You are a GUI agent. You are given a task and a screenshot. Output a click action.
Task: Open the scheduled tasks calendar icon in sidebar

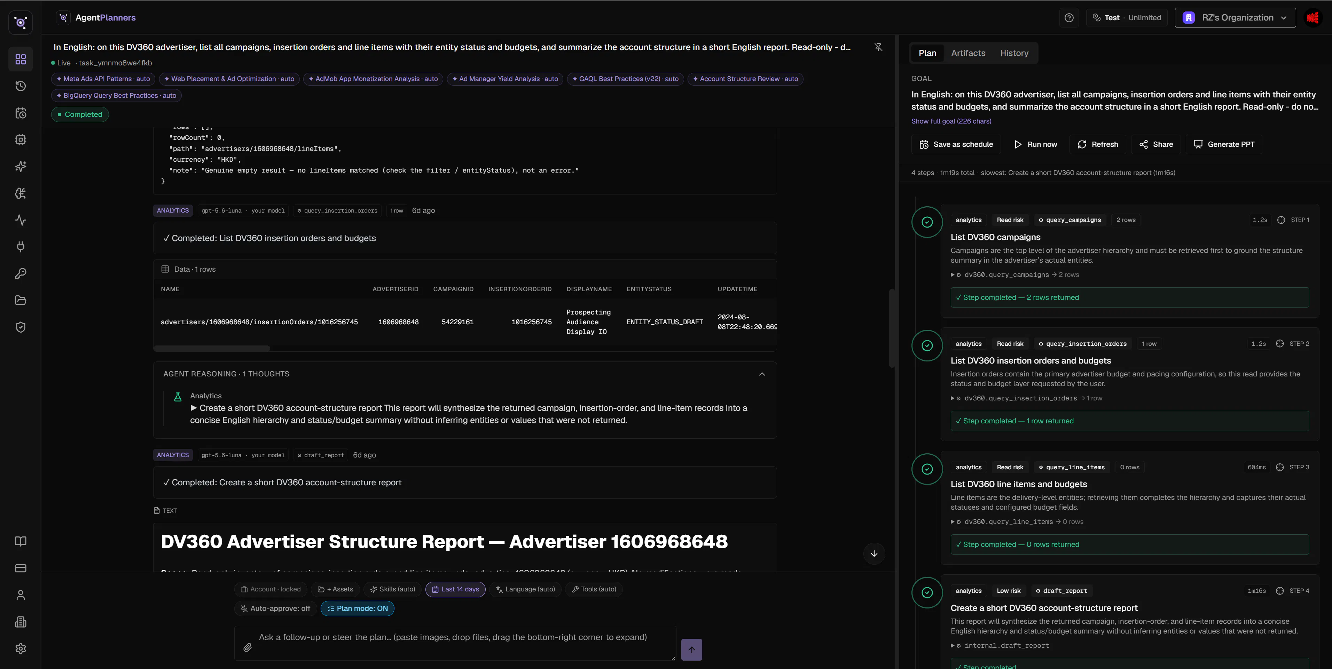[x=21, y=113]
